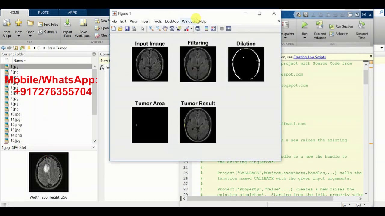Click Open File icon in Figure toolbar
This screenshot has width=385, height=216.
coord(120,28)
